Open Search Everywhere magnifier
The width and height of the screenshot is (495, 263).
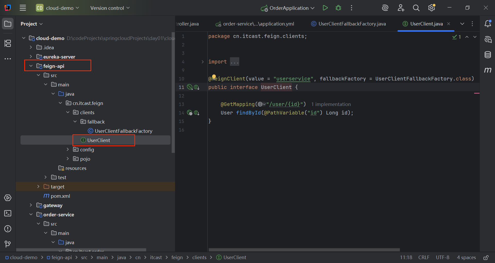pos(416,8)
